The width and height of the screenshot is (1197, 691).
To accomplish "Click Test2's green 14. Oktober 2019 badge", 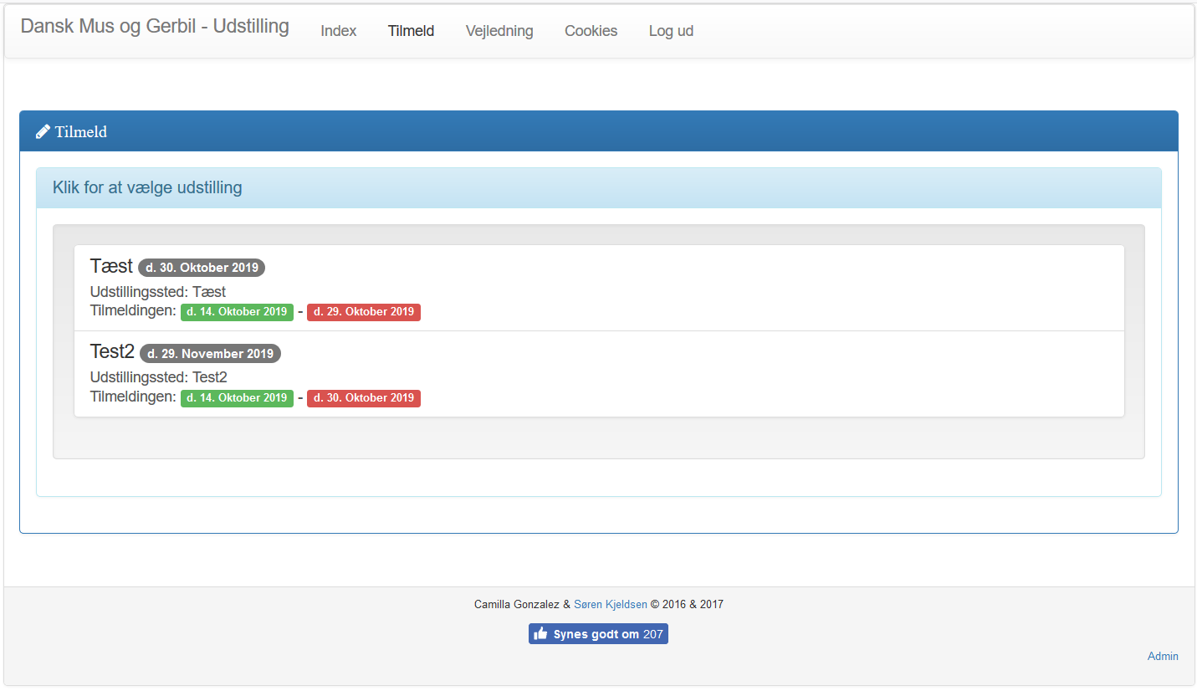I will click(237, 398).
